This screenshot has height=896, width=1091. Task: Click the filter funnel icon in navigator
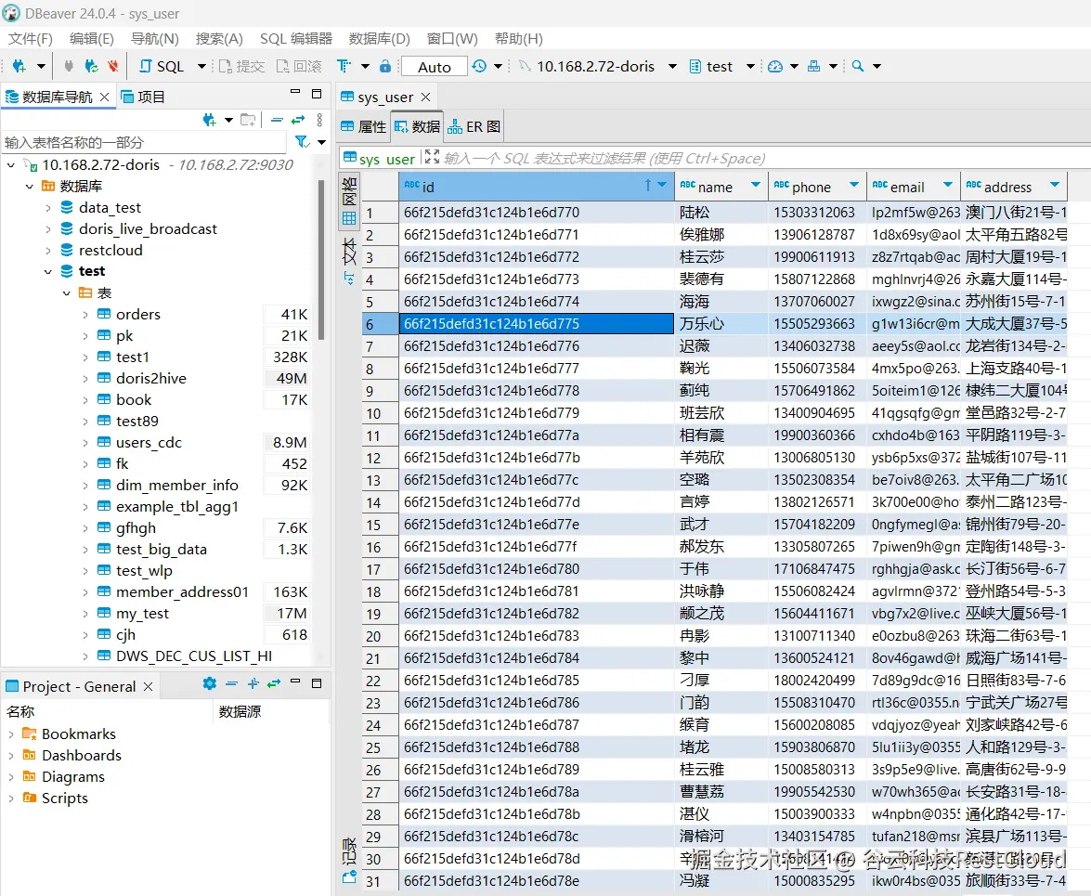pyautogui.click(x=302, y=142)
